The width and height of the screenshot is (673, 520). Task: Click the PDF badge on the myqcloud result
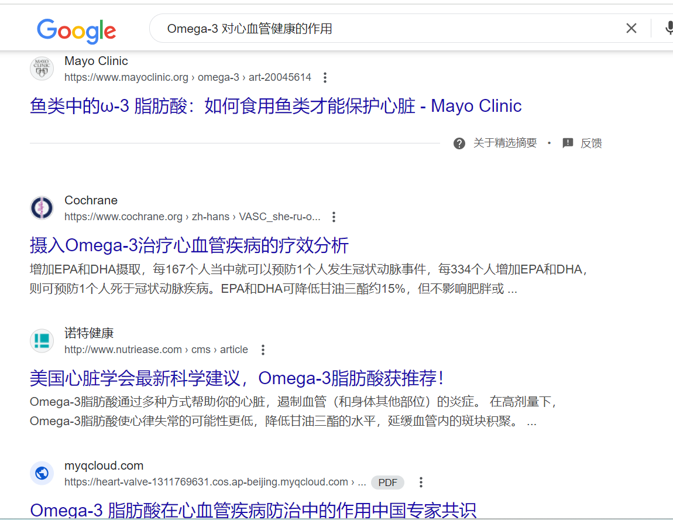point(387,483)
